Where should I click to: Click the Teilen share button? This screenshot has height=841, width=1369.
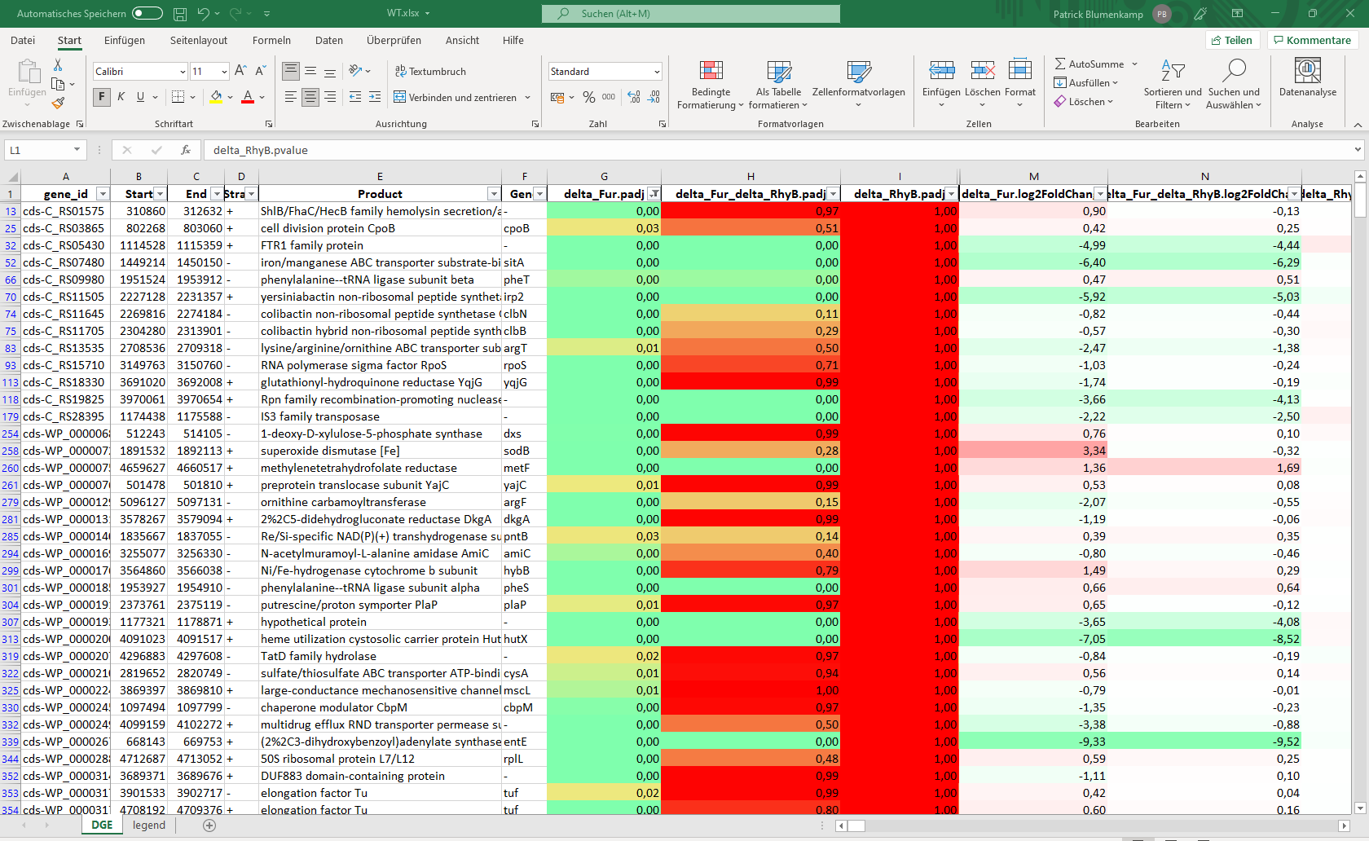[1231, 40]
